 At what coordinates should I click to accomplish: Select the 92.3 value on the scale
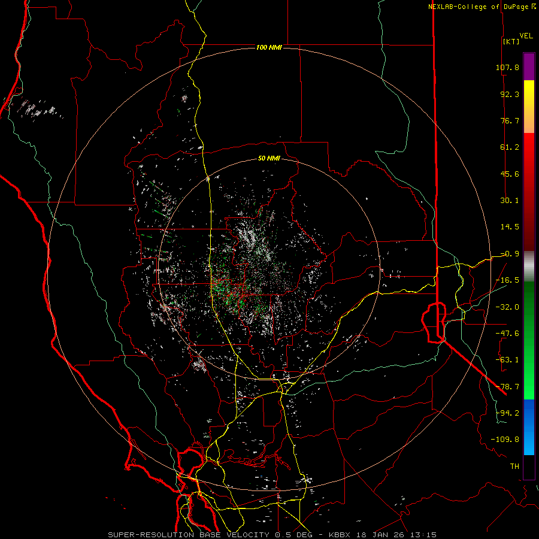(510, 94)
